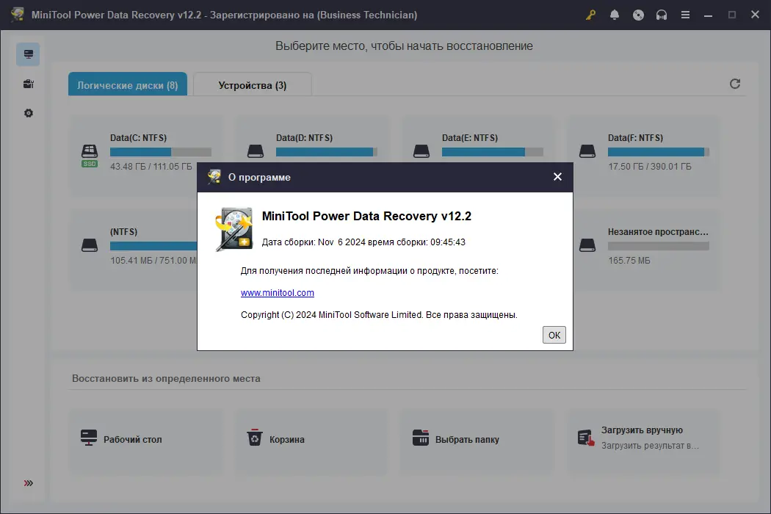The height and width of the screenshot is (514, 771).
Task: Click the Recycle Bin icon
Action: click(255, 437)
